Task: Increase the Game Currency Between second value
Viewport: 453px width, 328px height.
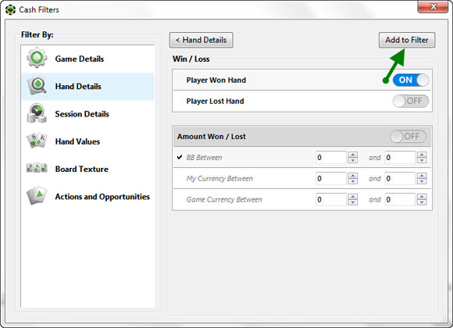Action: [x=422, y=197]
